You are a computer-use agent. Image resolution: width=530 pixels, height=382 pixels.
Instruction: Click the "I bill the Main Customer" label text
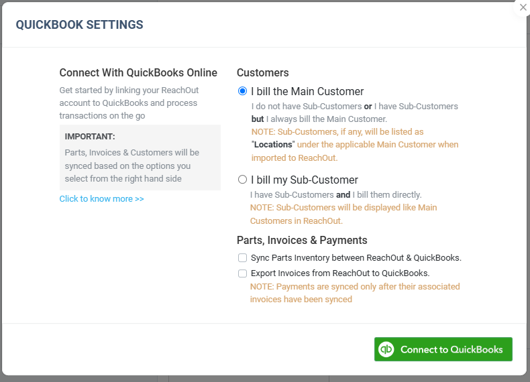(x=307, y=91)
